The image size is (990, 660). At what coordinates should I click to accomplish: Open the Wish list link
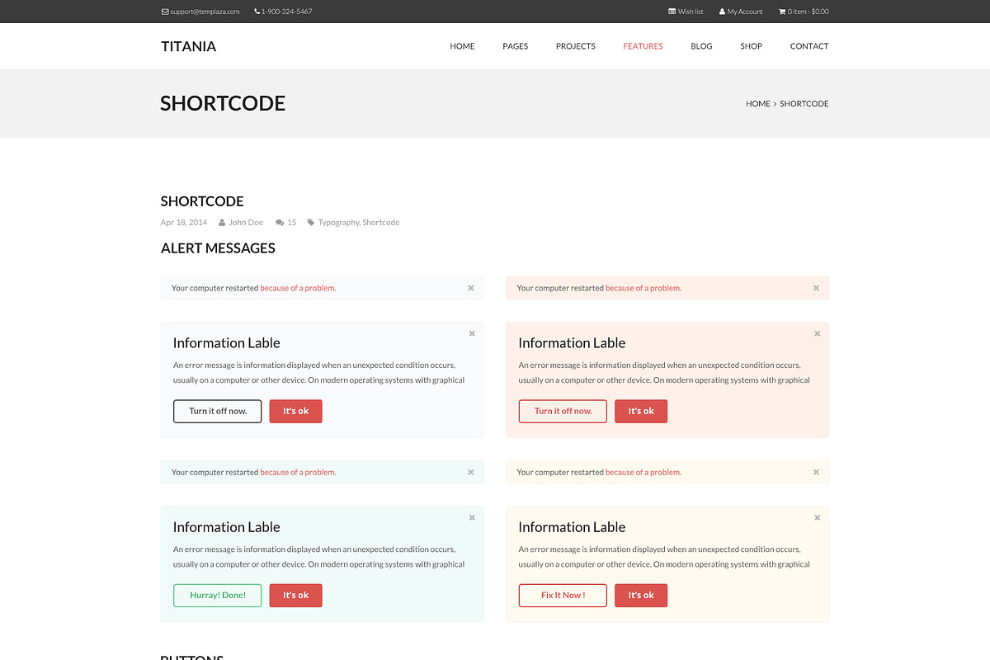(x=691, y=12)
